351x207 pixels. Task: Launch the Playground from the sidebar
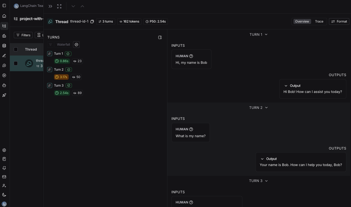pyautogui.click(x=4, y=75)
